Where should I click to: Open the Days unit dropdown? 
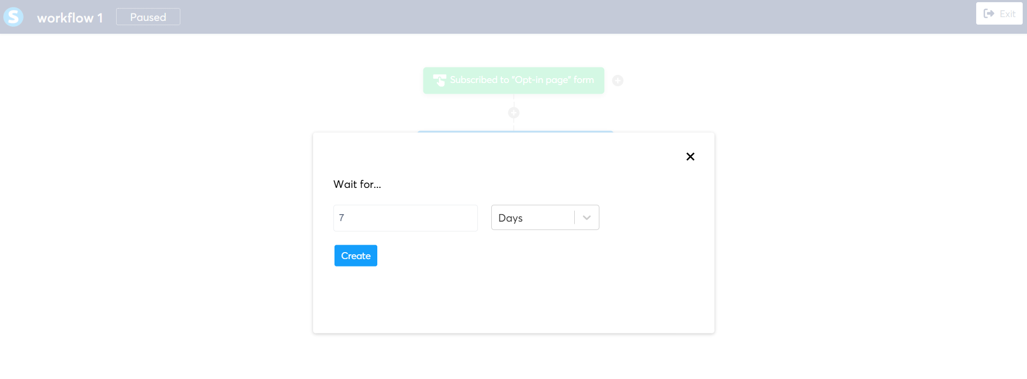point(545,217)
